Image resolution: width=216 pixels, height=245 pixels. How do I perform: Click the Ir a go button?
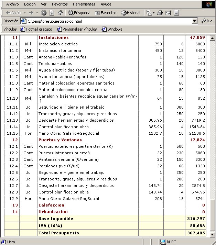point(207,21)
